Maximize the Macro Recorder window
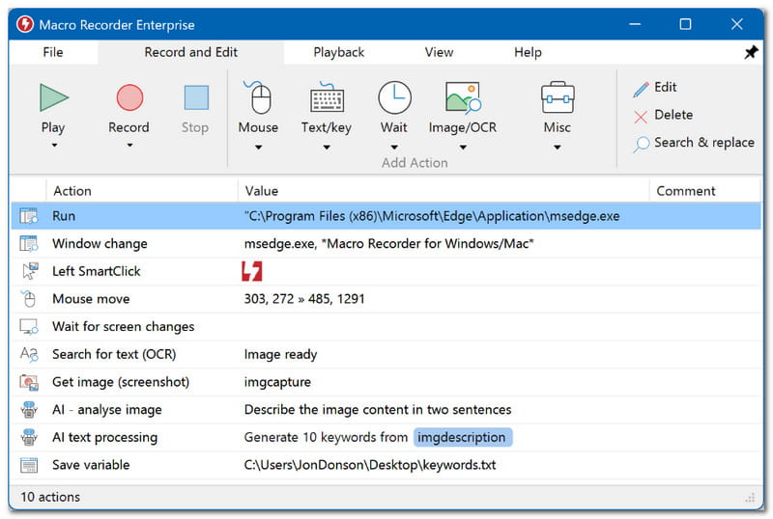 [x=685, y=24]
